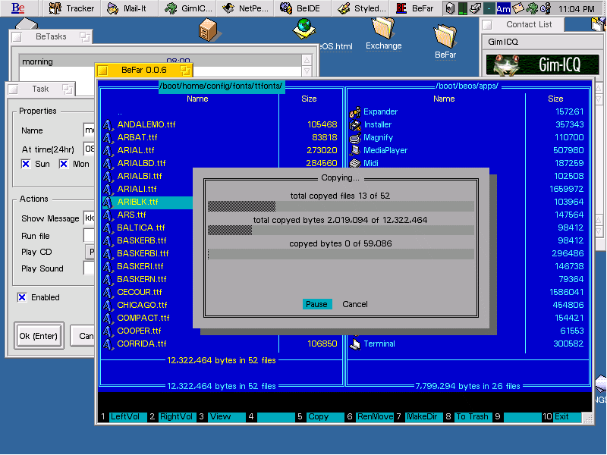The height and width of the screenshot is (455, 607).
Task: Click the MakeDir function key
Action: click(x=424, y=416)
